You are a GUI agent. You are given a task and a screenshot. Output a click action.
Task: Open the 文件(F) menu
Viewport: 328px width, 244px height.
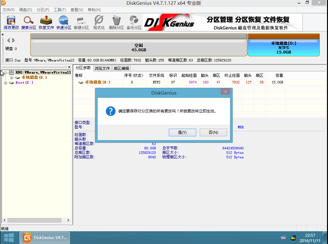(x=9, y=10)
